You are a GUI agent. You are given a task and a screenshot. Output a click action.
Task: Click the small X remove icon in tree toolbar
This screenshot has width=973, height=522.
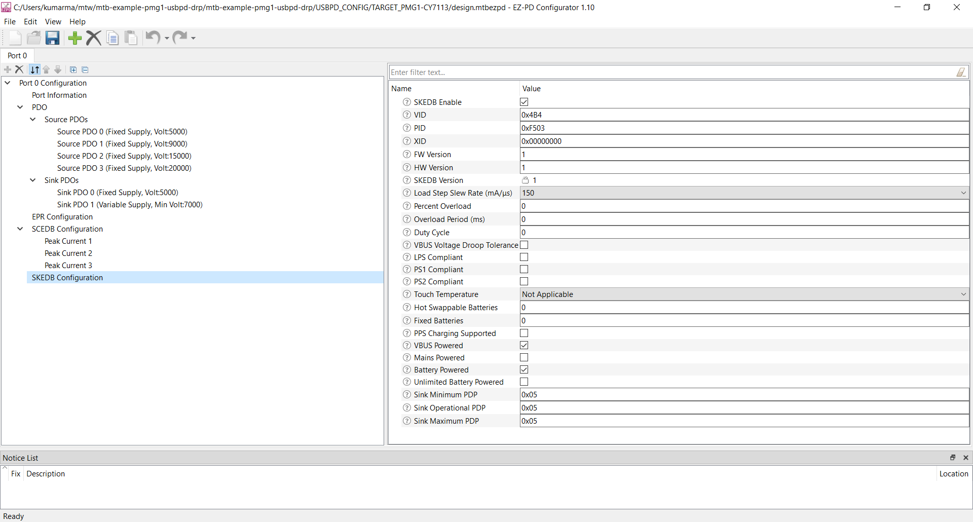(19, 69)
